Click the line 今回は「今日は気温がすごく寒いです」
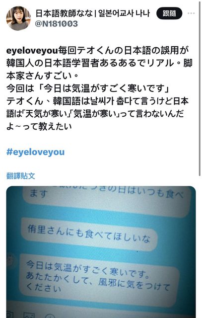 (x=88, y=88)
